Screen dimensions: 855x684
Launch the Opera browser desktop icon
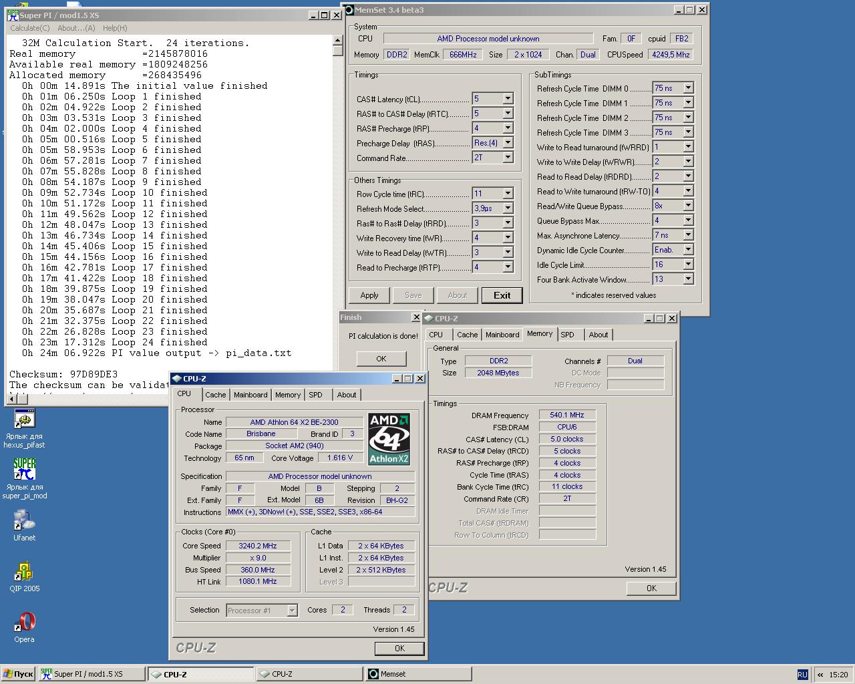point(25,622)
